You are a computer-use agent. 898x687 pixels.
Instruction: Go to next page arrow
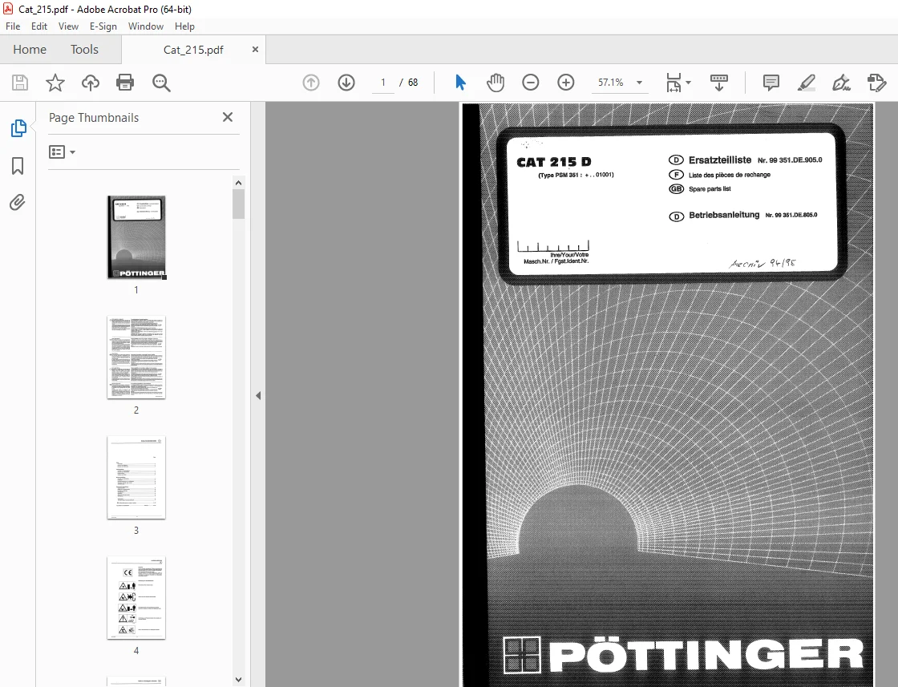[346, 83]
